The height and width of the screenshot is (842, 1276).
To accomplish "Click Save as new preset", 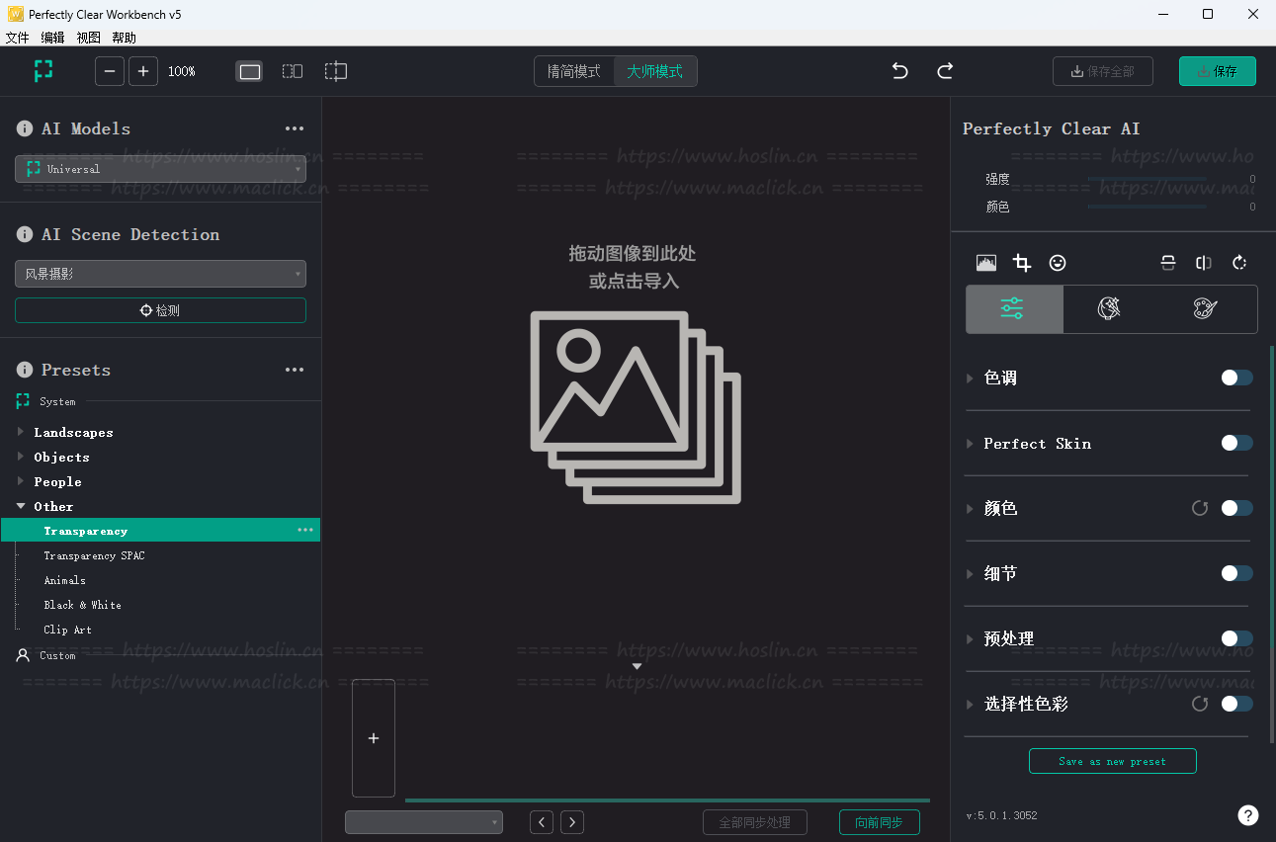I will point(1113,761).
